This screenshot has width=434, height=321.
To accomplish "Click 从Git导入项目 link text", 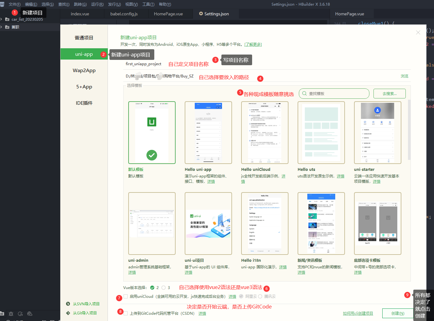I will pos(85,313).
